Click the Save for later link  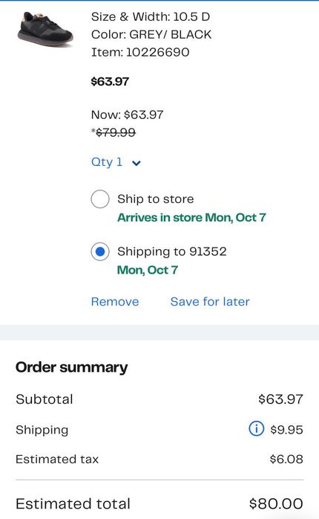point(210,302)
